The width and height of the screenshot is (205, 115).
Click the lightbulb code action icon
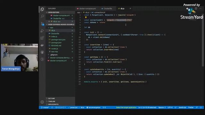(86, 18)
